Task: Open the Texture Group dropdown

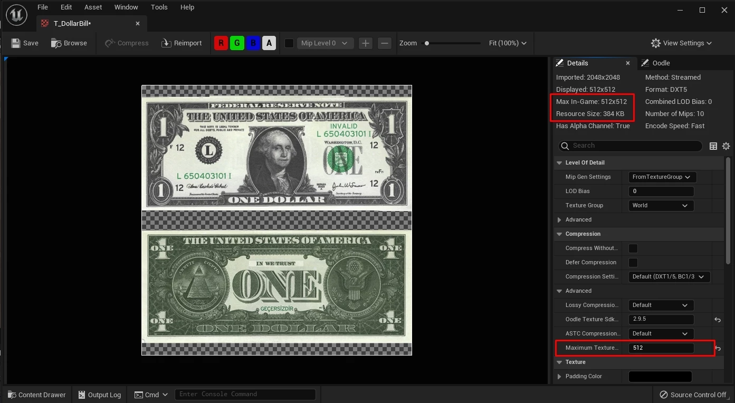Action: [661, 206]
